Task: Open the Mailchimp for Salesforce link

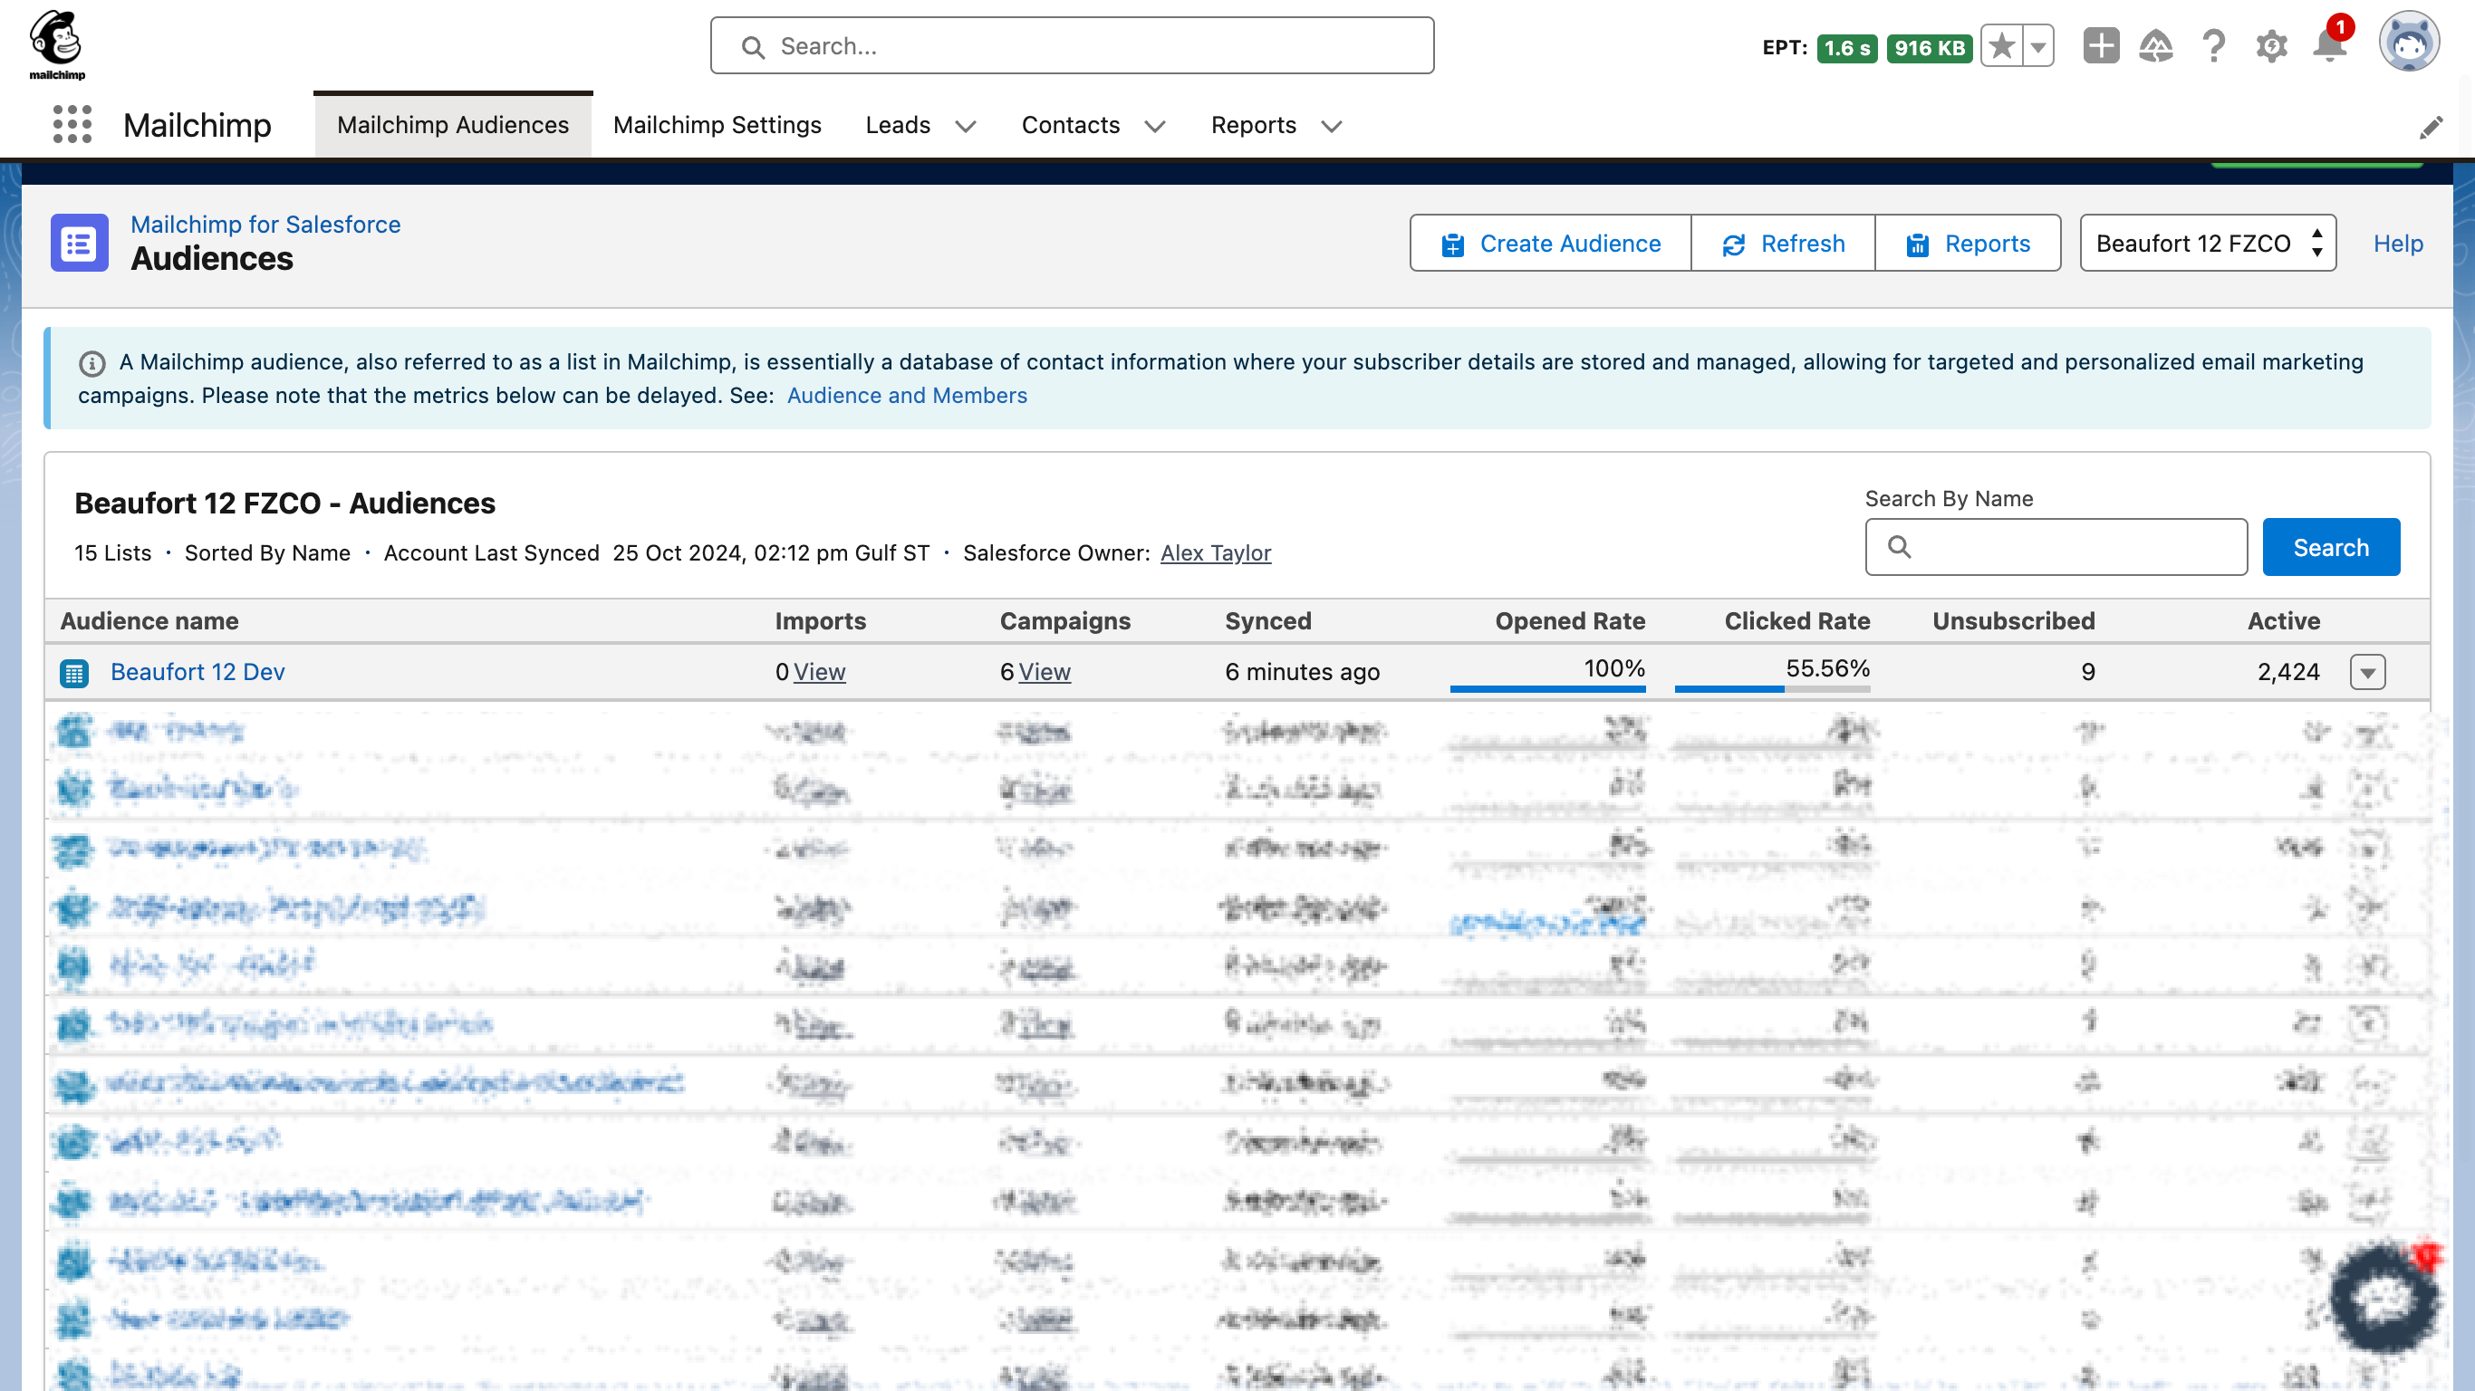Action: pyautogui.click(x=265, y=224)
